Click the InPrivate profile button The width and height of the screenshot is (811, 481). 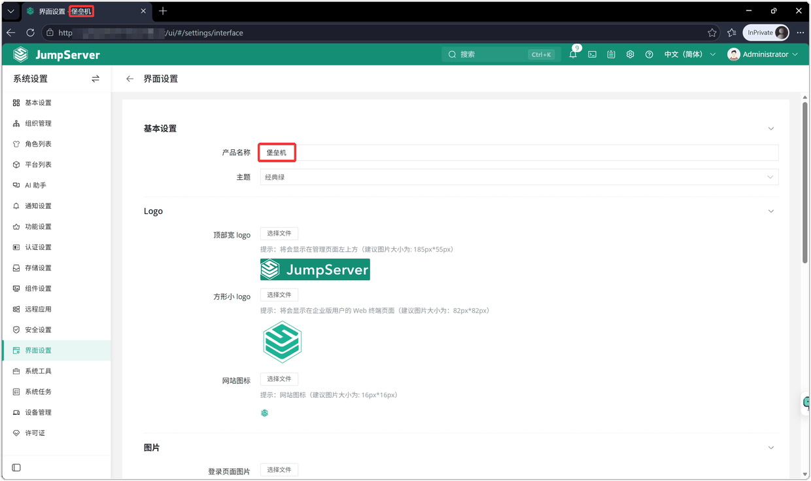pos(766,33)
